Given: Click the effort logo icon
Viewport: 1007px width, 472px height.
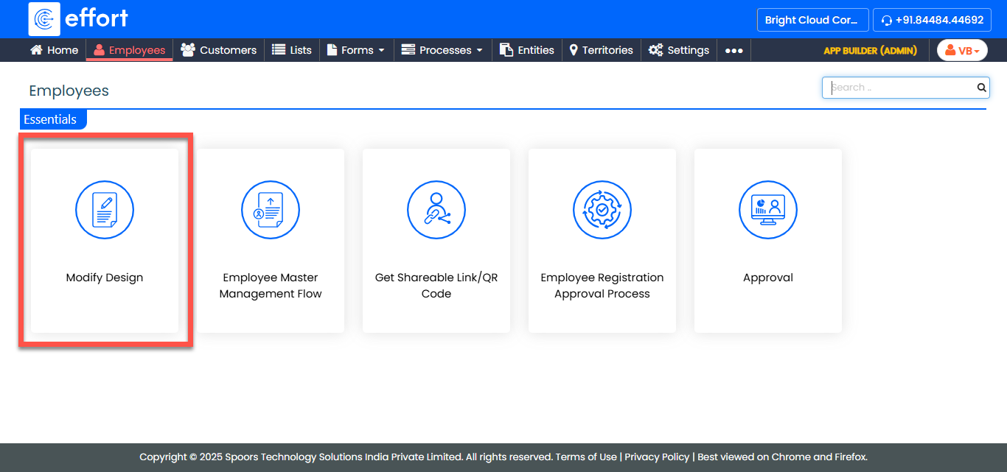Looking at the screenshot, I should pos(44,19).
